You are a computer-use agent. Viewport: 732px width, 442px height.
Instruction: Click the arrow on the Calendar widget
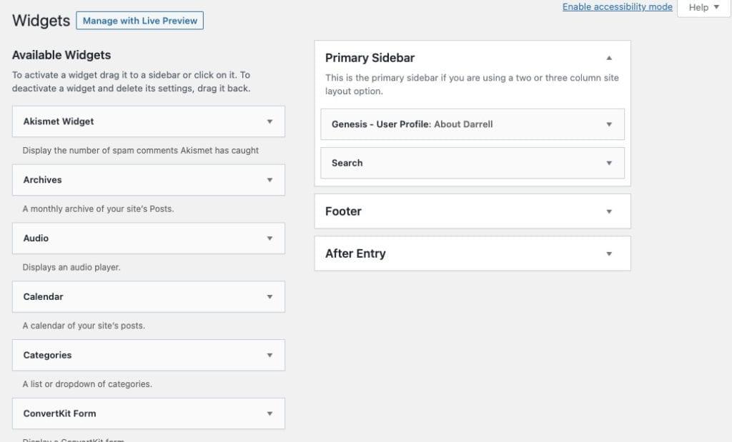click(270, 296)
